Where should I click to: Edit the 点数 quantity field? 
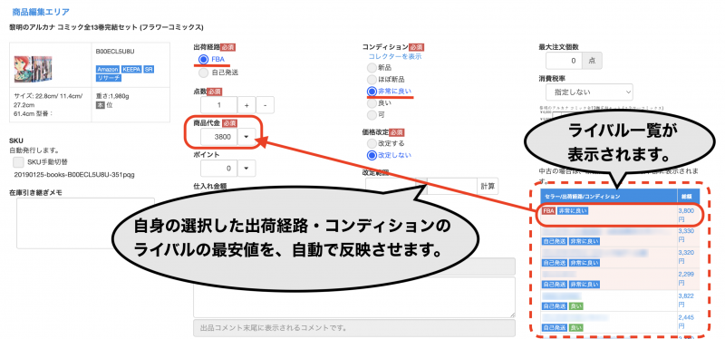click(218, 105)
